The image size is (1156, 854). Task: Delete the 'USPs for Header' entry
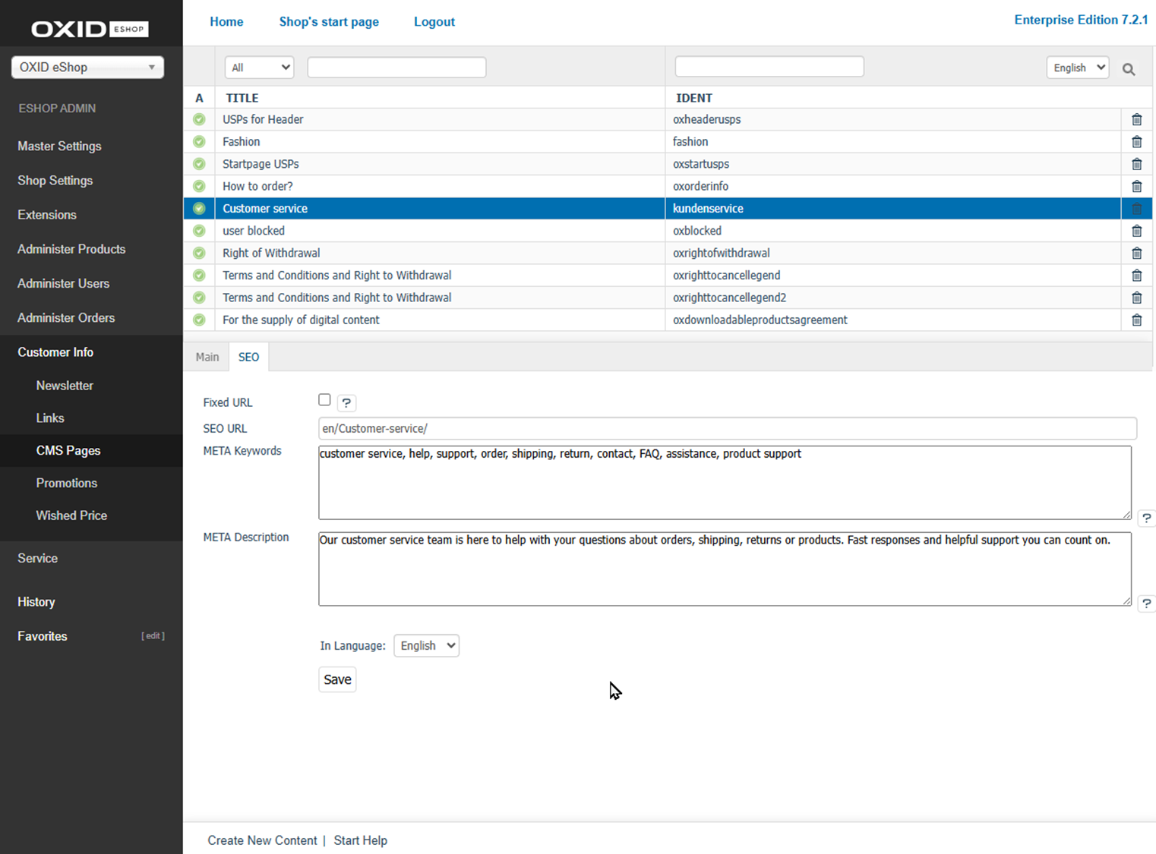pos(1136,119)
